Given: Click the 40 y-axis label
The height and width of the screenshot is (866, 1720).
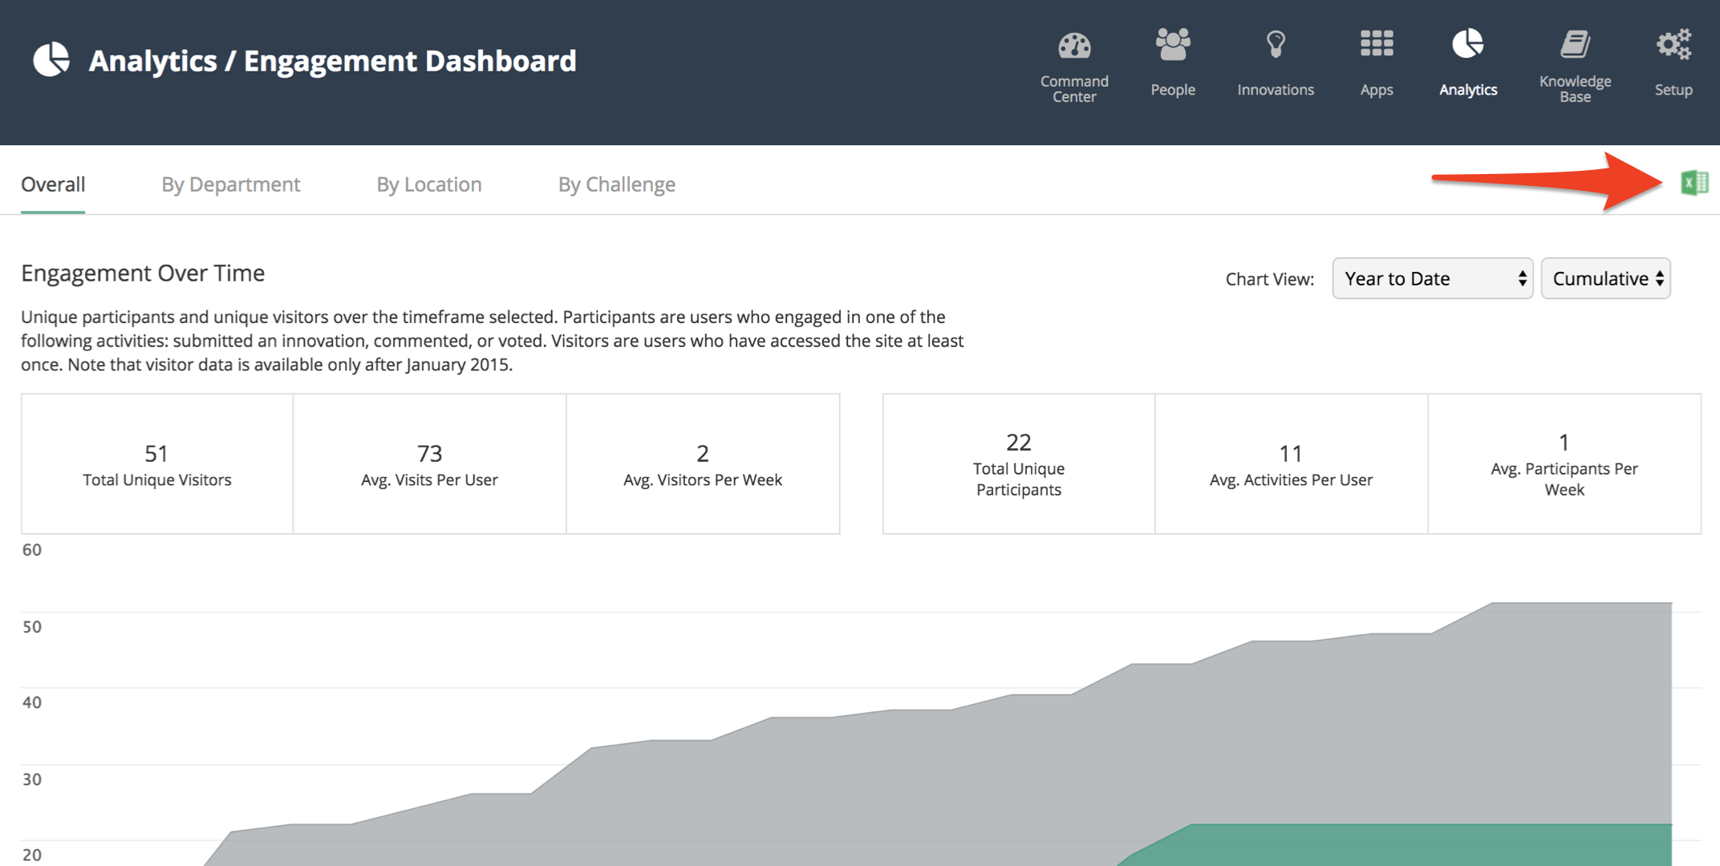Looking at the screenshot, I should tap(32, 702).
